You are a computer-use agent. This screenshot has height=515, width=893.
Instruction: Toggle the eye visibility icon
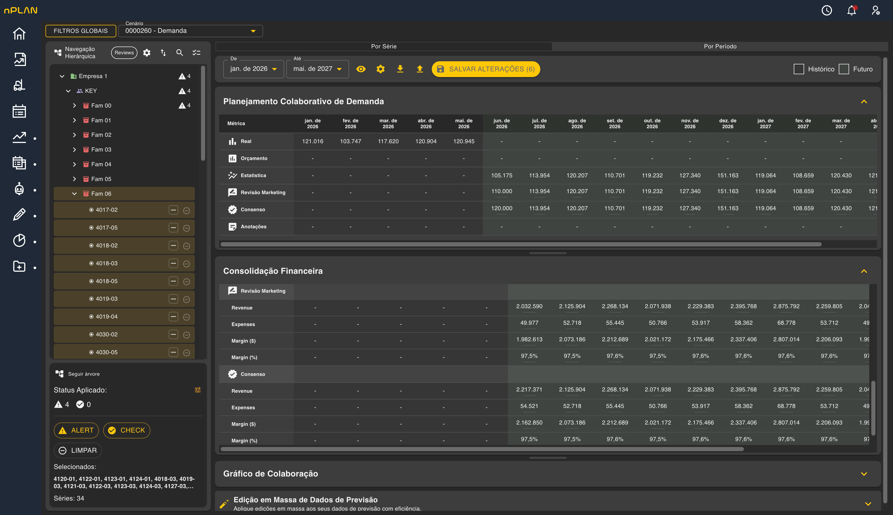[361, 69]
